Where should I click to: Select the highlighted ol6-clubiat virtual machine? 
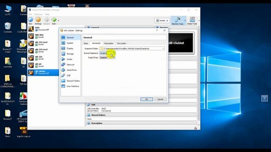[x=43, y=72]
